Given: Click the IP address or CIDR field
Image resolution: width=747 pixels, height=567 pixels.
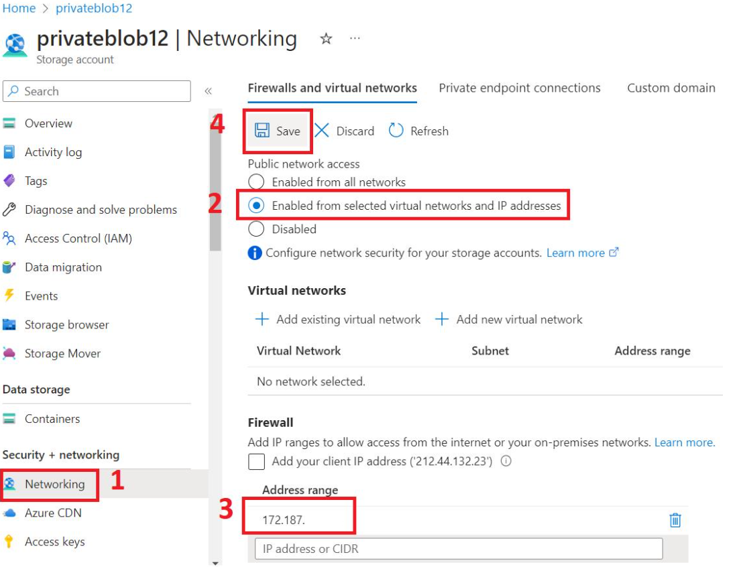Looking at the screenshot, I should tap(459, 548).
